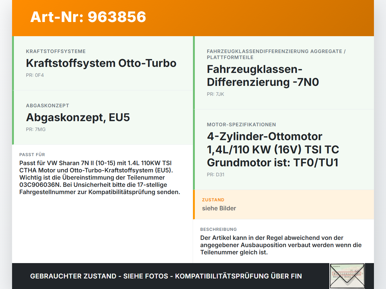Screen dimensions: 386x289
Task: Click the Art-Nr: 963856 header
Action: click(x=88, y=17)
